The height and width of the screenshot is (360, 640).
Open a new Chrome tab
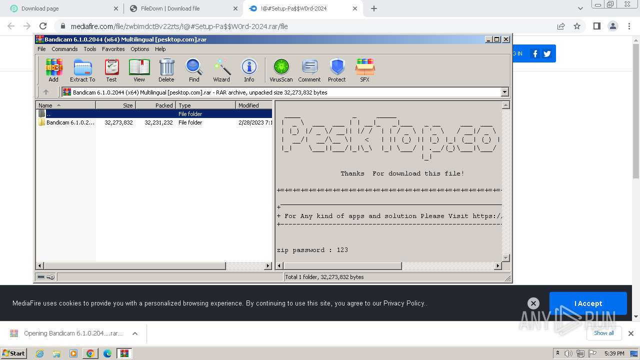point(374,8)
